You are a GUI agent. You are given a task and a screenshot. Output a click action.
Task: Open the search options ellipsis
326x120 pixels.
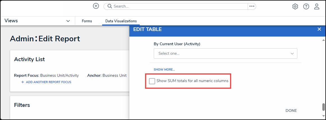[252, 6]
